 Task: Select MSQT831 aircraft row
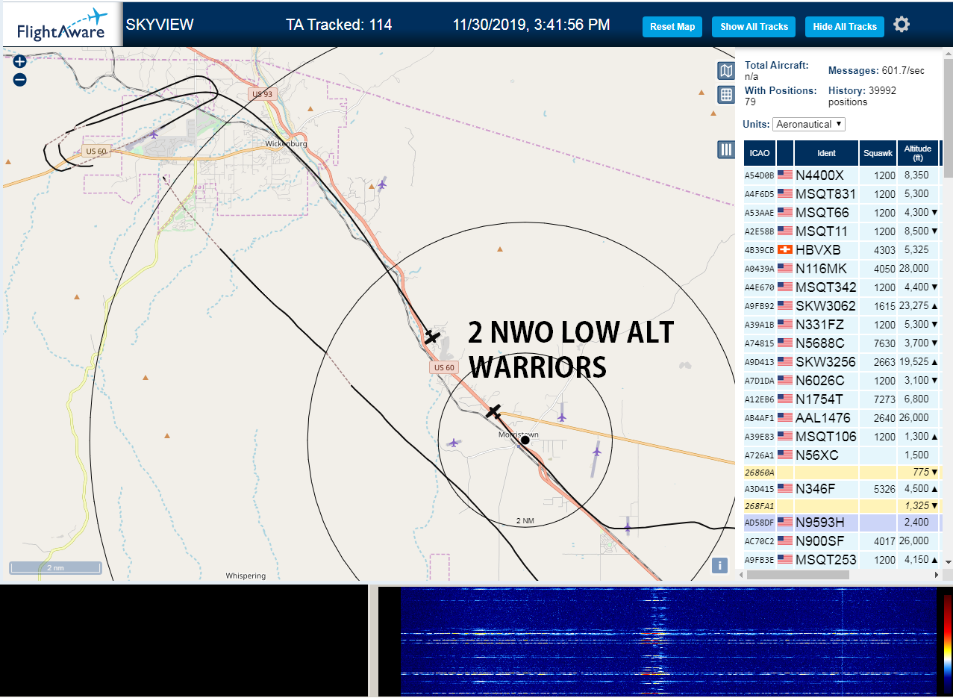pyautogui.click(x=842, y=193)
